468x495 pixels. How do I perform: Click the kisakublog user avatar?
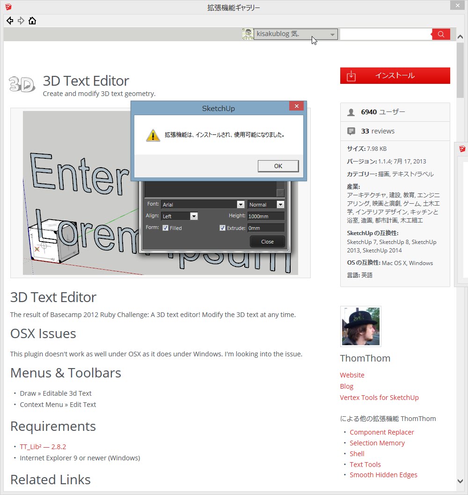coord(248,34)
